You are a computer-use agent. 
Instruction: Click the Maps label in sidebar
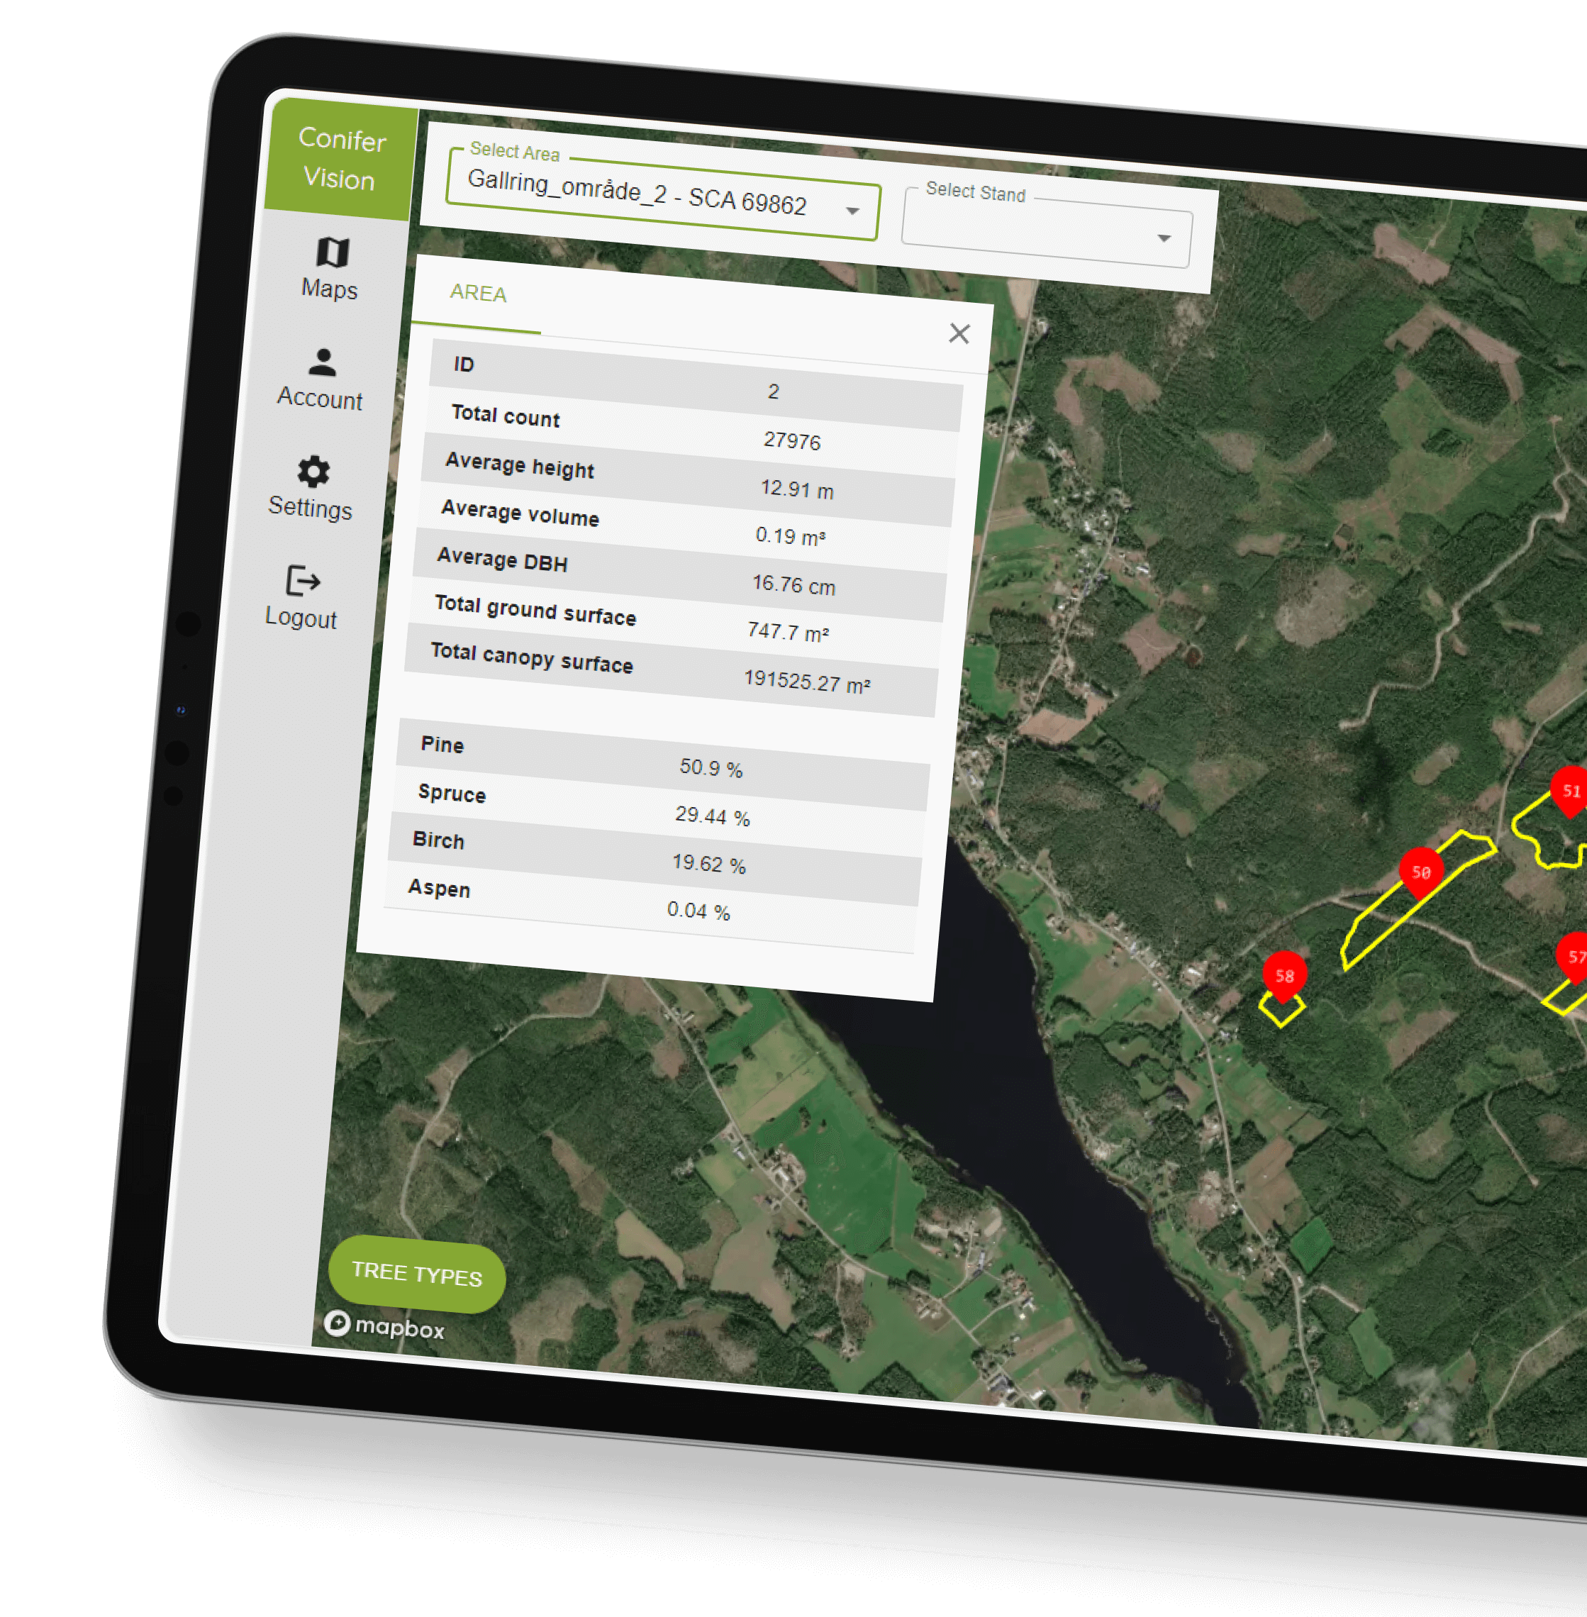click(x=329, y=289)
